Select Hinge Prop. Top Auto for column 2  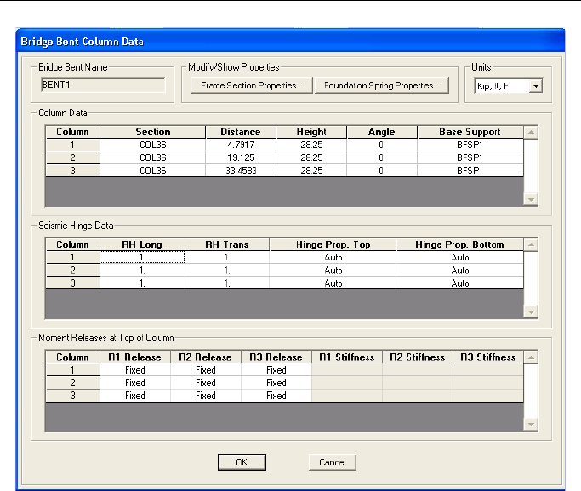pos(333,270)
